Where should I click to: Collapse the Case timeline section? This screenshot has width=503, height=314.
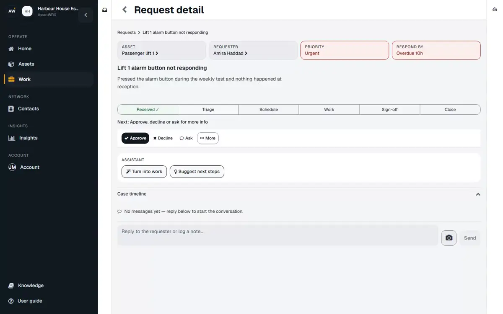click(478, 194)
